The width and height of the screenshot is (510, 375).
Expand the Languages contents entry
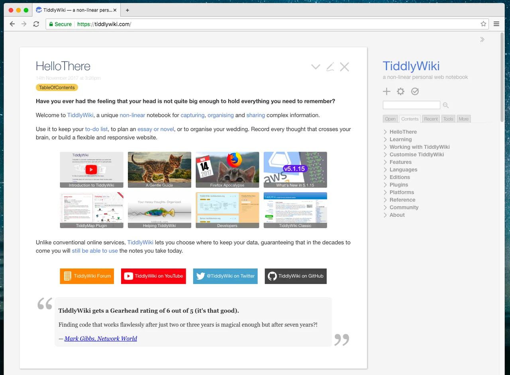[385, 170]
